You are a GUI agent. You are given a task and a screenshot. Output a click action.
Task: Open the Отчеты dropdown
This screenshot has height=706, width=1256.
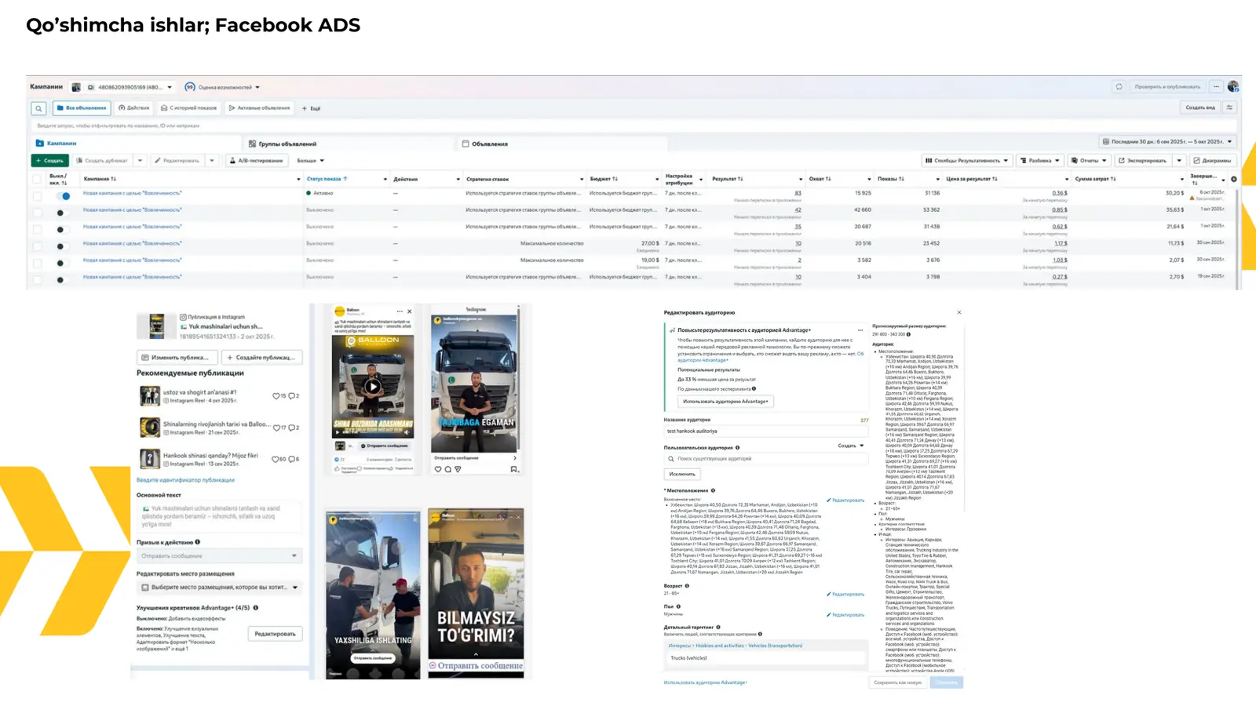1089,161
